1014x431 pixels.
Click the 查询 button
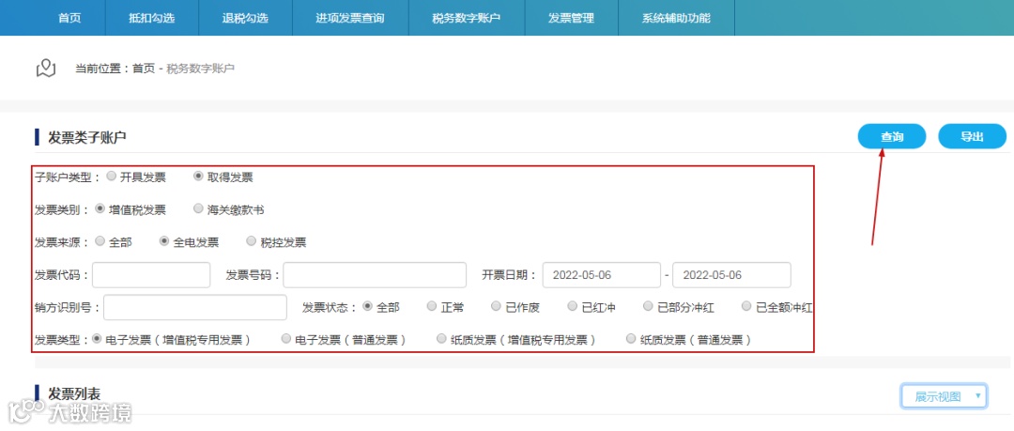[x=892, y=136]
